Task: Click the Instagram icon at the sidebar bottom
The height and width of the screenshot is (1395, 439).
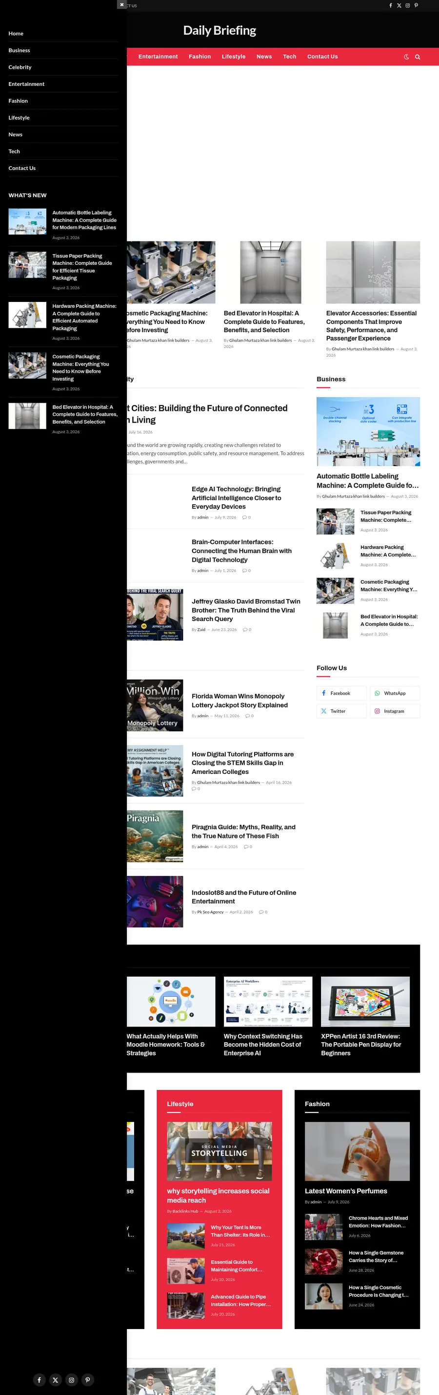Action: click(71, 1380)
